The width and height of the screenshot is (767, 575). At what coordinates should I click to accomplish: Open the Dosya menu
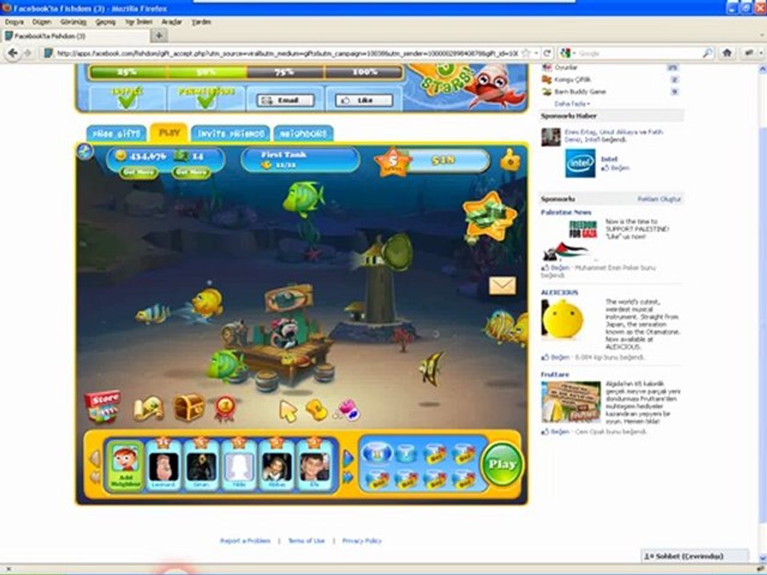point(14,22)
